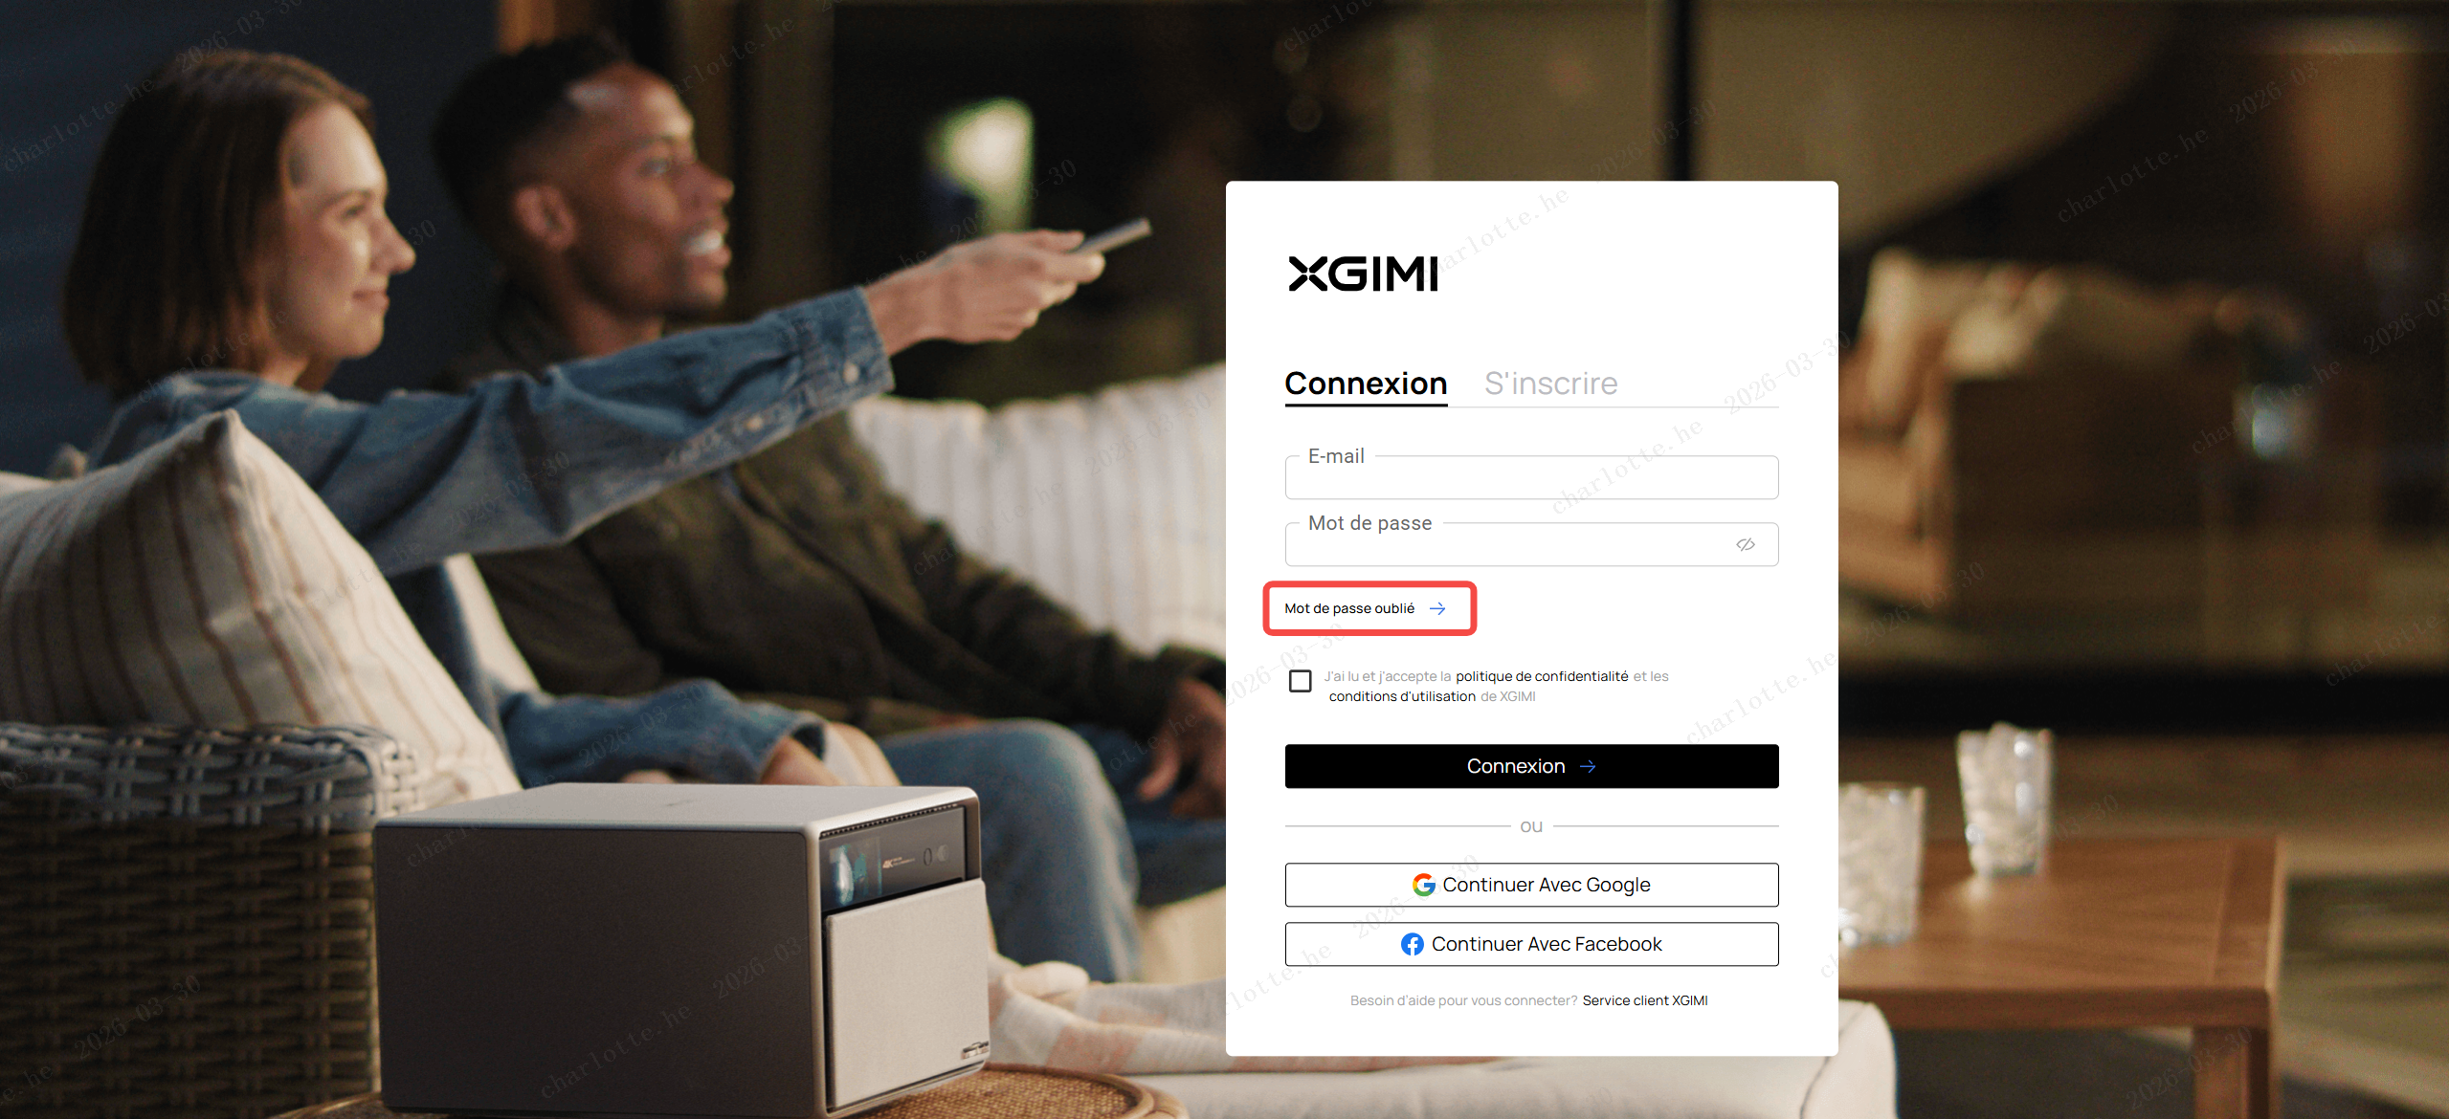Click the E-mail input field
The image size is (2449, 1119).
(x=1531, y=477)
